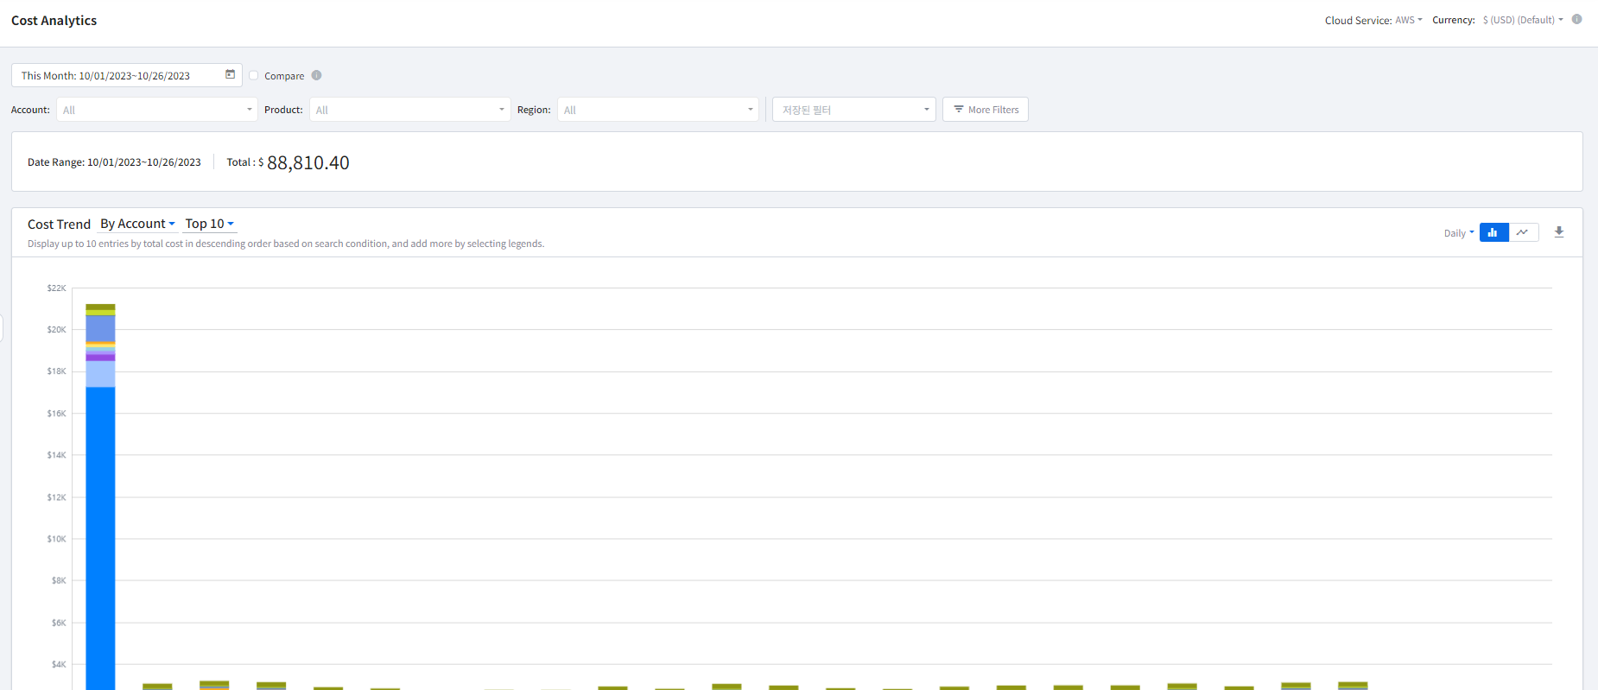Download the Cost Trend chart
Screen dimensions: 1598x690
pyautogui.click(x=1558, y=232)
